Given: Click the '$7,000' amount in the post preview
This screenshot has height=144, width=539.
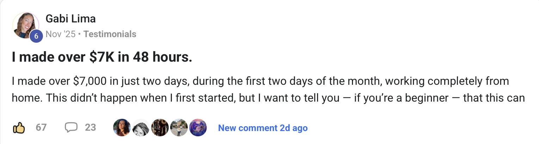Looking at the screenshot, I should 89,82.
